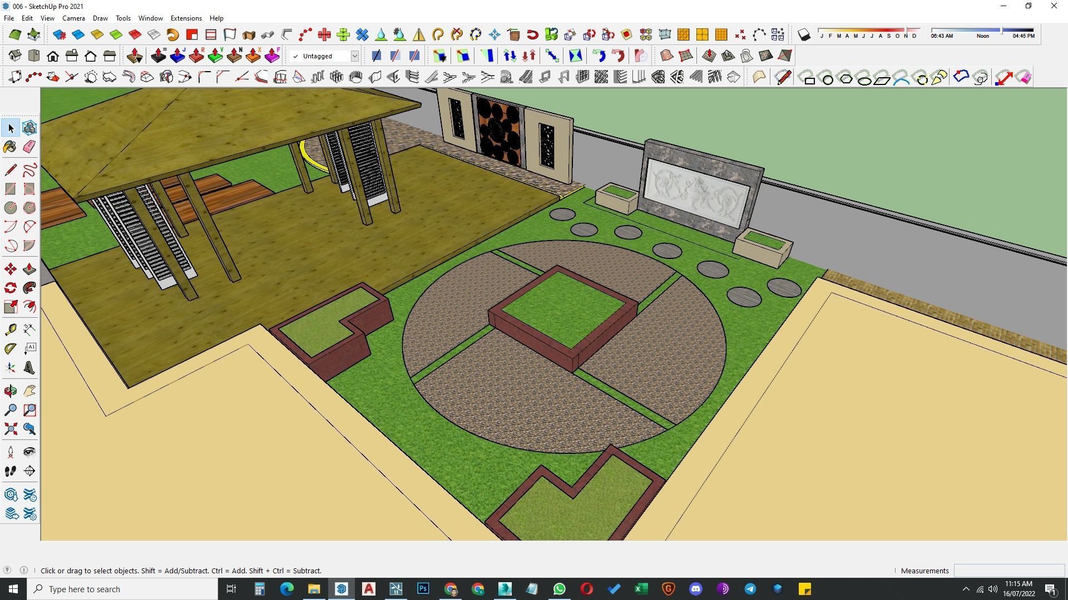Select the Eraser tool
This screenshot has width=1068, height=600.
pyautogui.click(x=29, y=147)
